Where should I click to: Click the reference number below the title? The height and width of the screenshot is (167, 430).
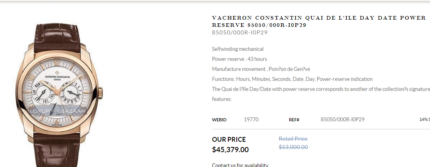click(x=240, y=32)
